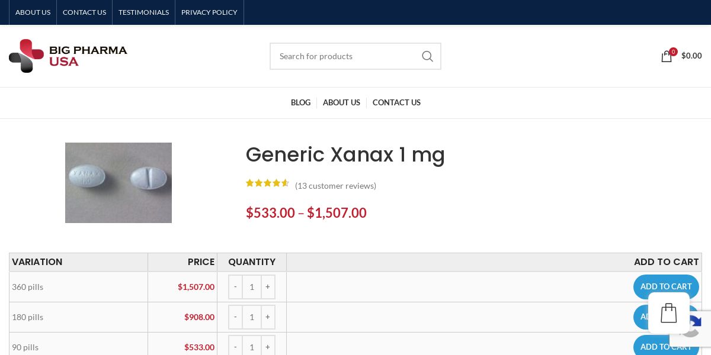Decrease quantity for 180 pills

click(x=235, y=317)
